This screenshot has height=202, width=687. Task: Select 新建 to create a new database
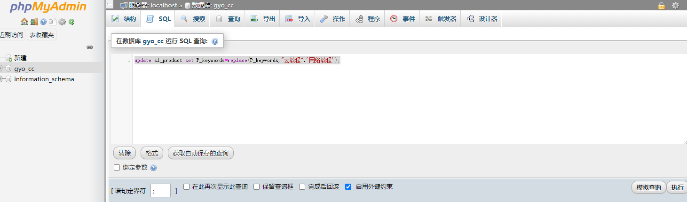tap(20, 58)
